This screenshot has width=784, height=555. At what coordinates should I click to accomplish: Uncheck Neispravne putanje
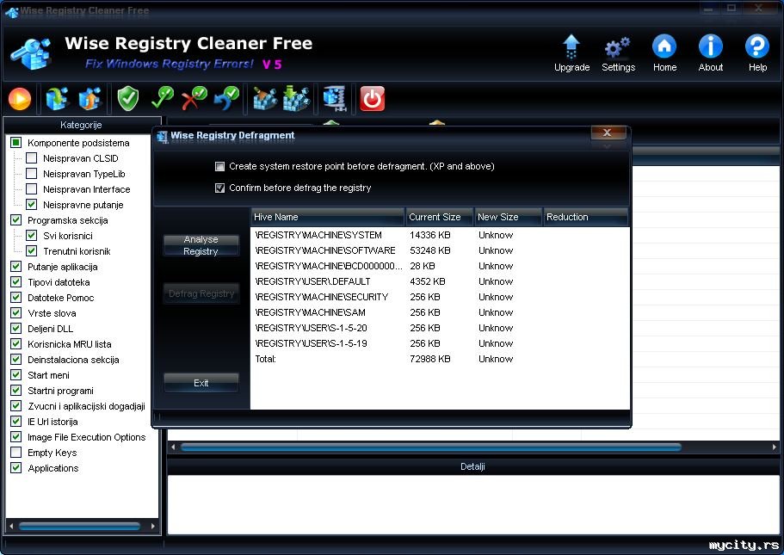[x=32, y=205]
